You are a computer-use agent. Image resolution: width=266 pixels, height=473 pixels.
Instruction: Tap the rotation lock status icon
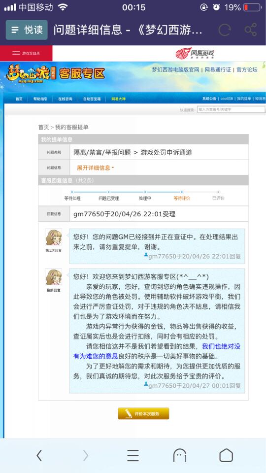pyautogui.click(x=204, y=7)
